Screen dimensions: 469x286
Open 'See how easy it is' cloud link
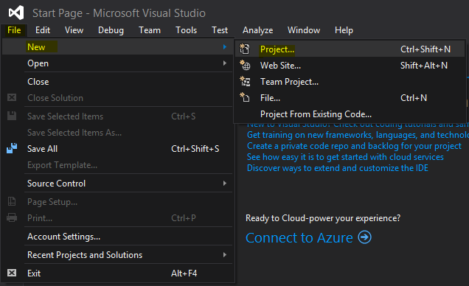tap(345, 157)
